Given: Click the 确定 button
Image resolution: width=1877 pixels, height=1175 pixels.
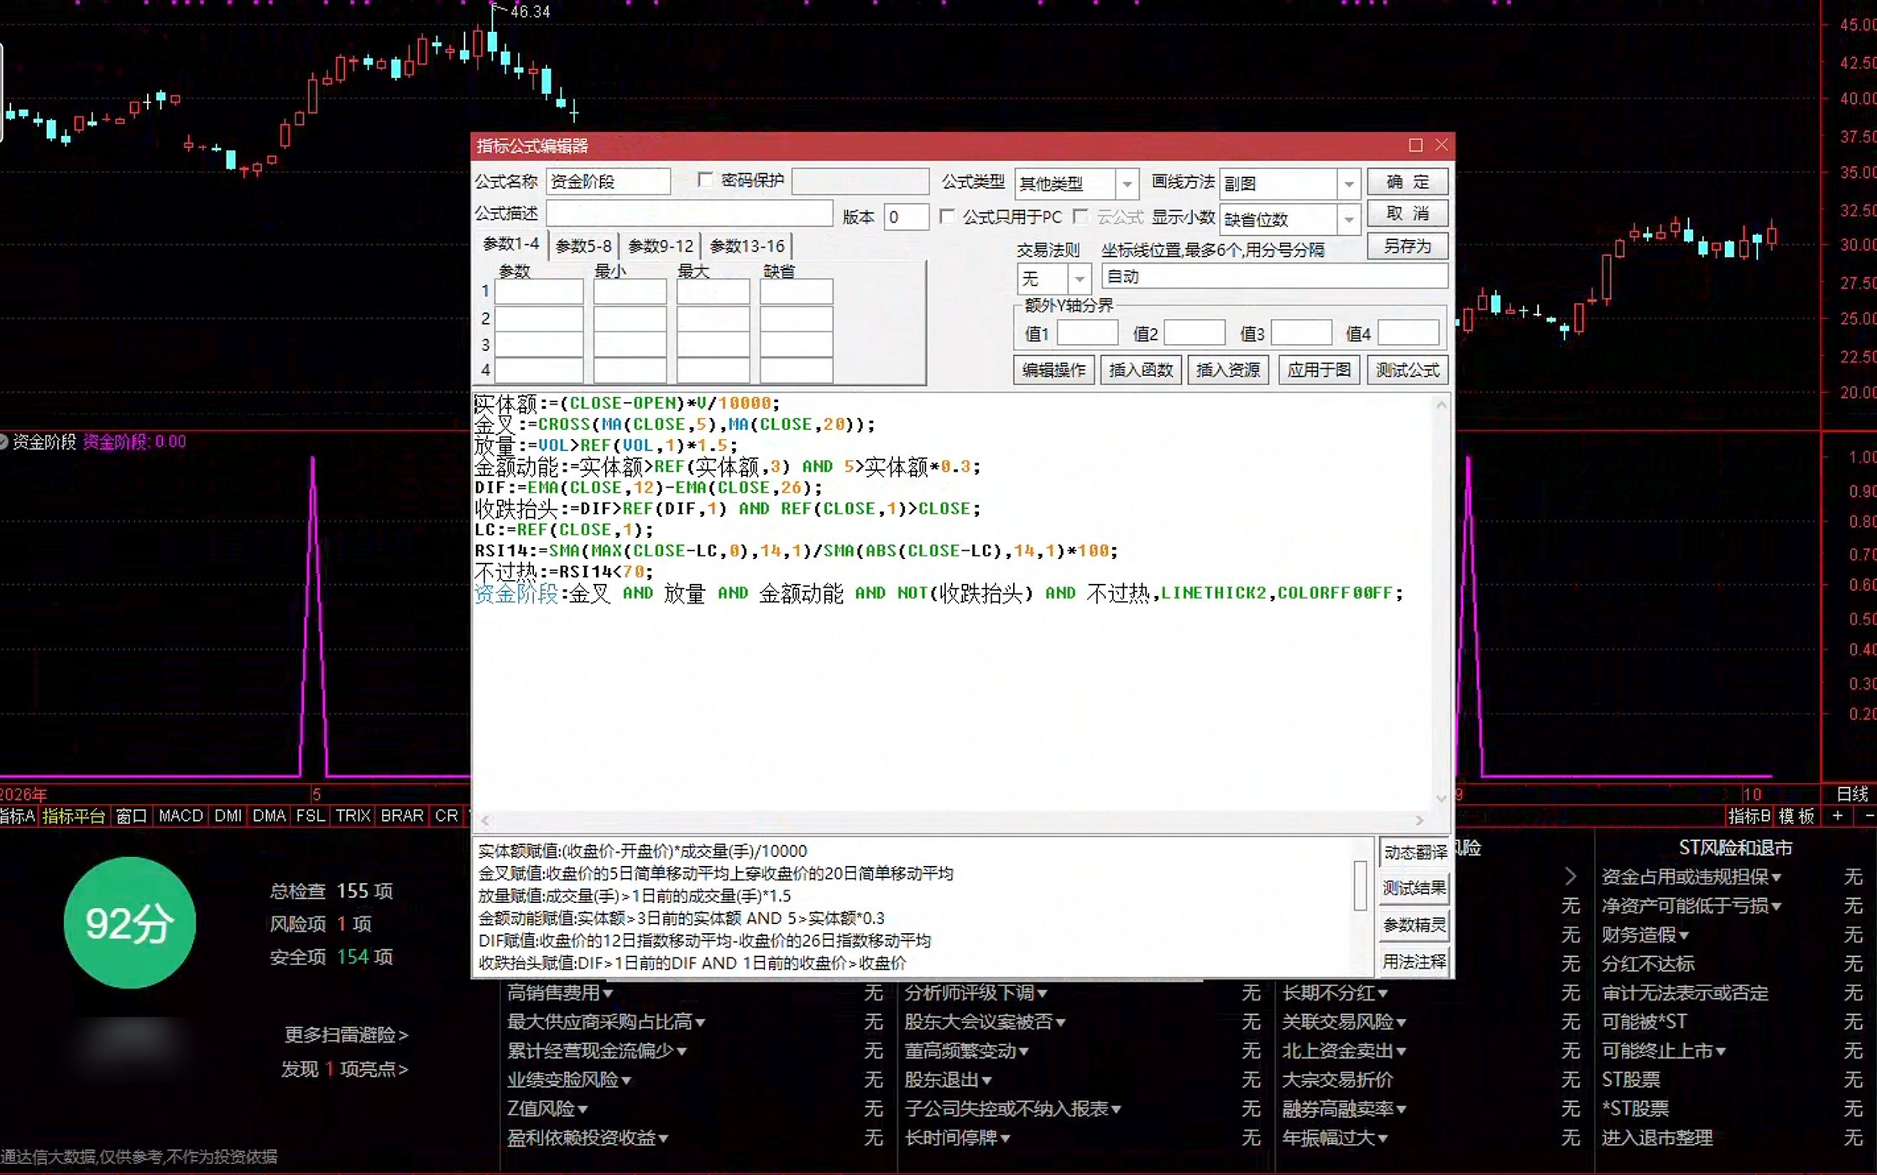Looking at the screenshot, I should [1407, 182].
